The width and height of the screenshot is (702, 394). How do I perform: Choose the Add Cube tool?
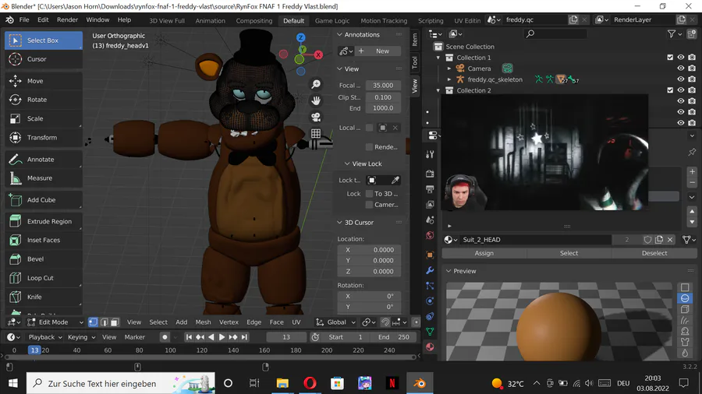44,199
